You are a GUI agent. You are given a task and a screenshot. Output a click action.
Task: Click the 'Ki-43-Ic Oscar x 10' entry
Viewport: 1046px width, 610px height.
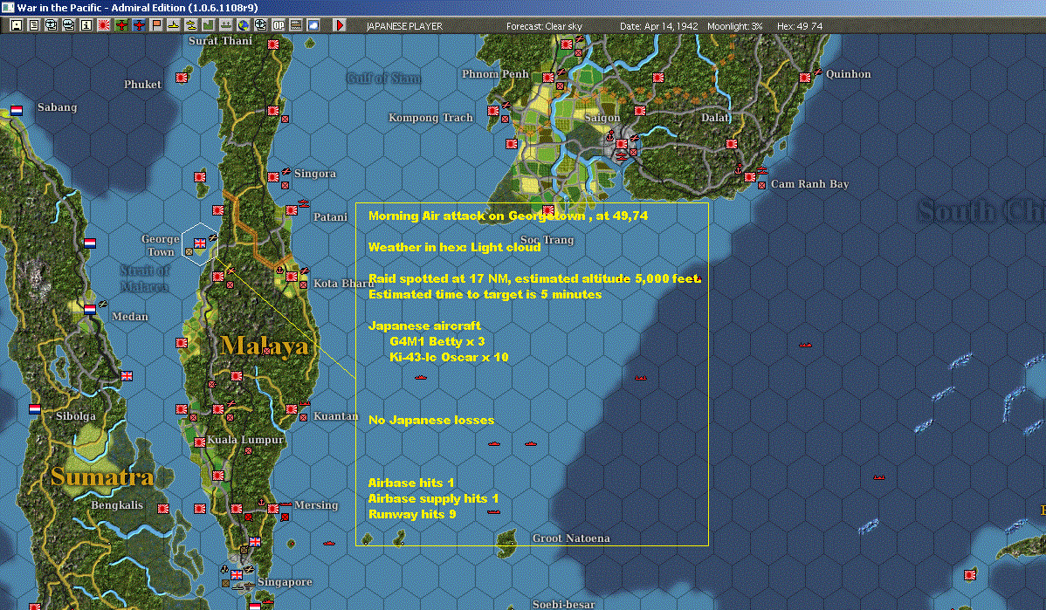(x=449, y=357)
